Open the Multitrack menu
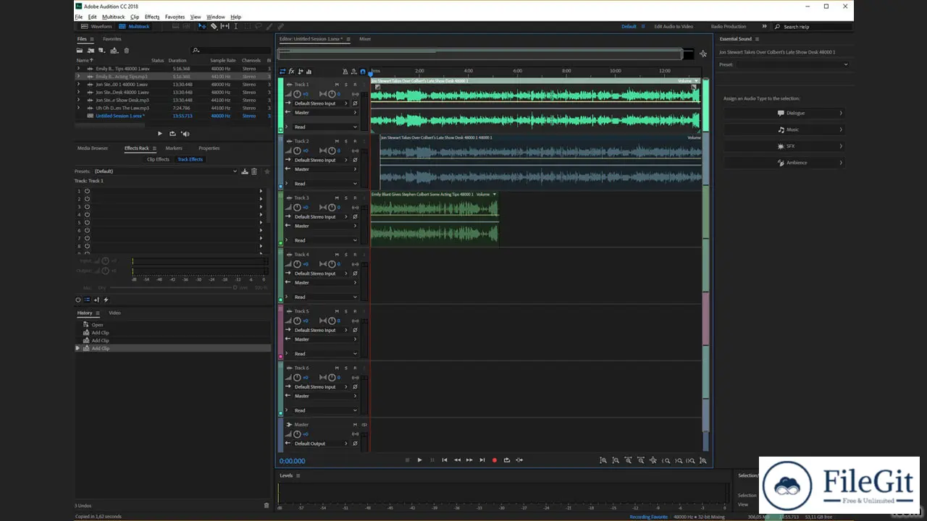 (113, 17)
